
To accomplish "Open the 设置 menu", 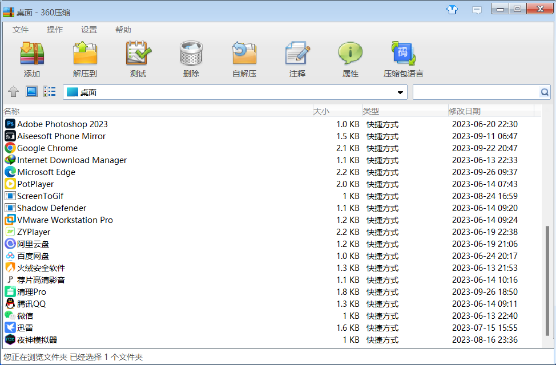I will (x=89, y=30).
